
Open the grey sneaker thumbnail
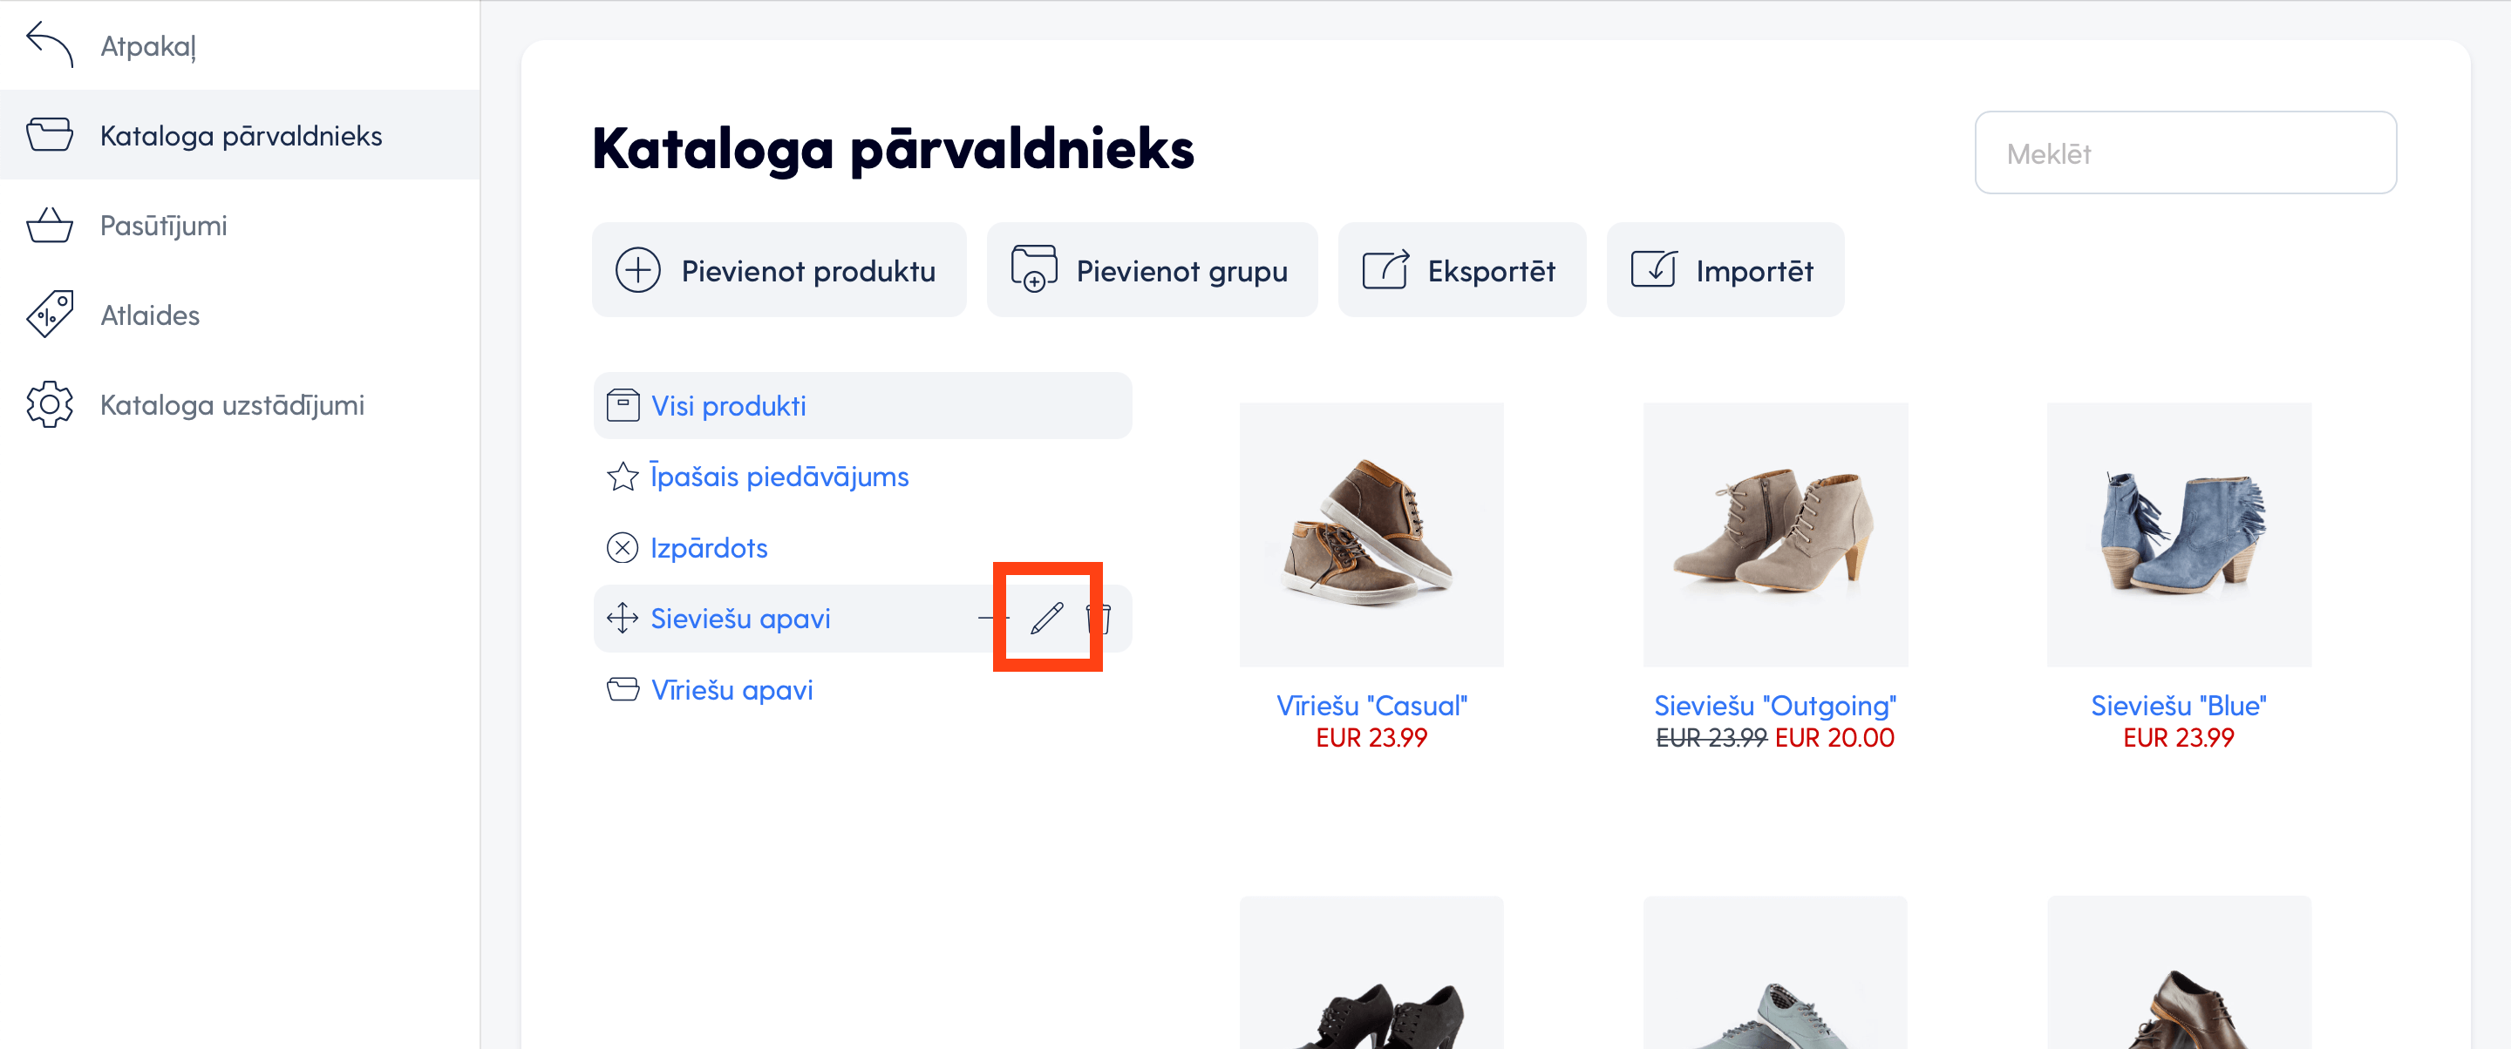pos(1775,973)
